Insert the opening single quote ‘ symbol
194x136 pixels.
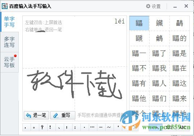(x=118, y=127)
